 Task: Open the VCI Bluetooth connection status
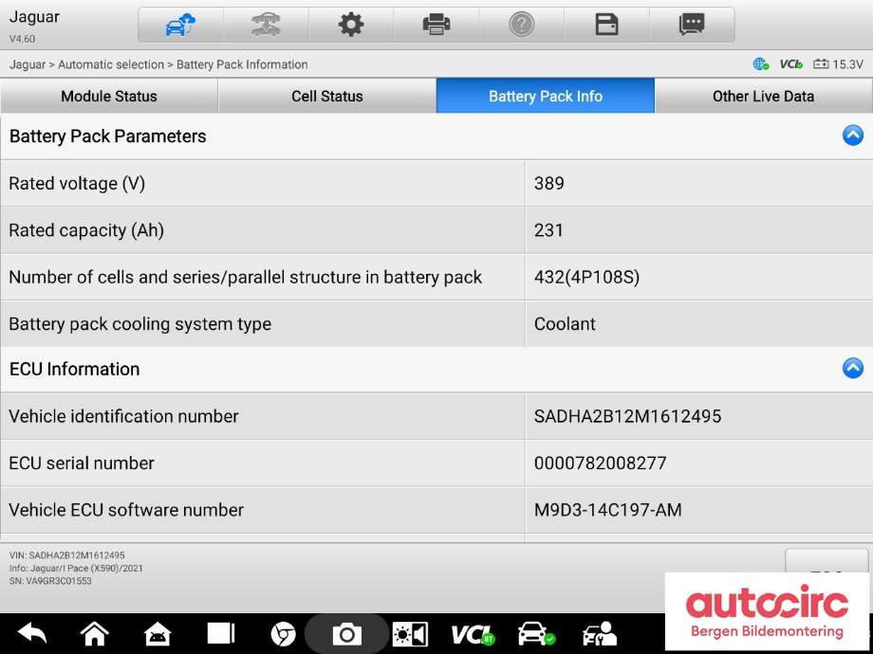click(x=473, y=634)
